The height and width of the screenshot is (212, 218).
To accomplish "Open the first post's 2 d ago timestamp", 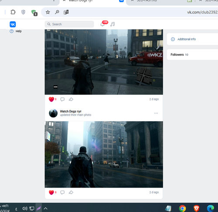I will coord(154,99).
